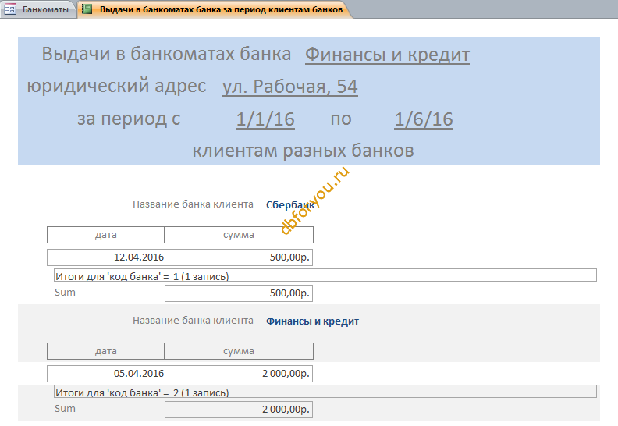Click Sum label under 'код банка' = 2 totals
Viewport: 618px width, 426px height.
tap(65, 409)
